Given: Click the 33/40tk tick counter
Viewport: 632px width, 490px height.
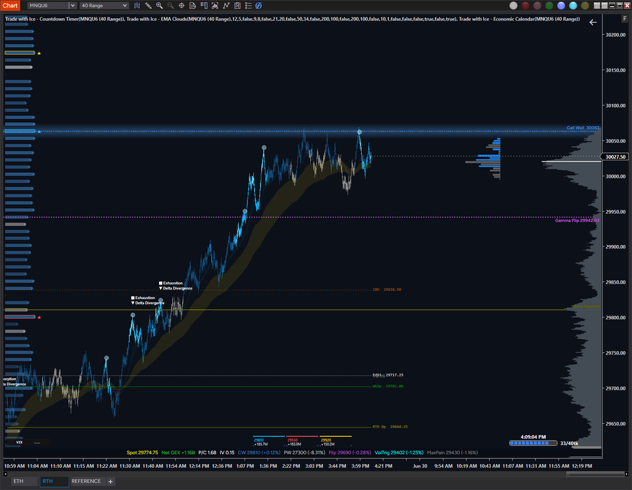Looking at the screenshot, I should coord(569,444).
